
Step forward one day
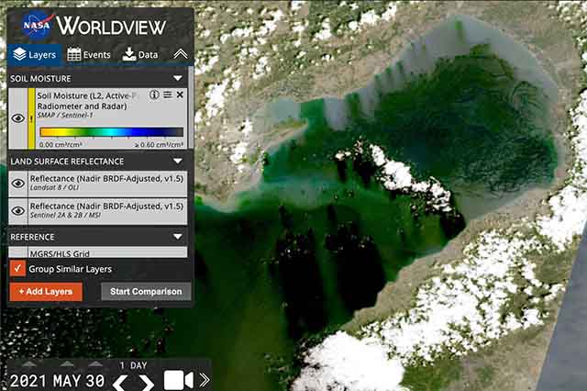click(x=147, y=381)
